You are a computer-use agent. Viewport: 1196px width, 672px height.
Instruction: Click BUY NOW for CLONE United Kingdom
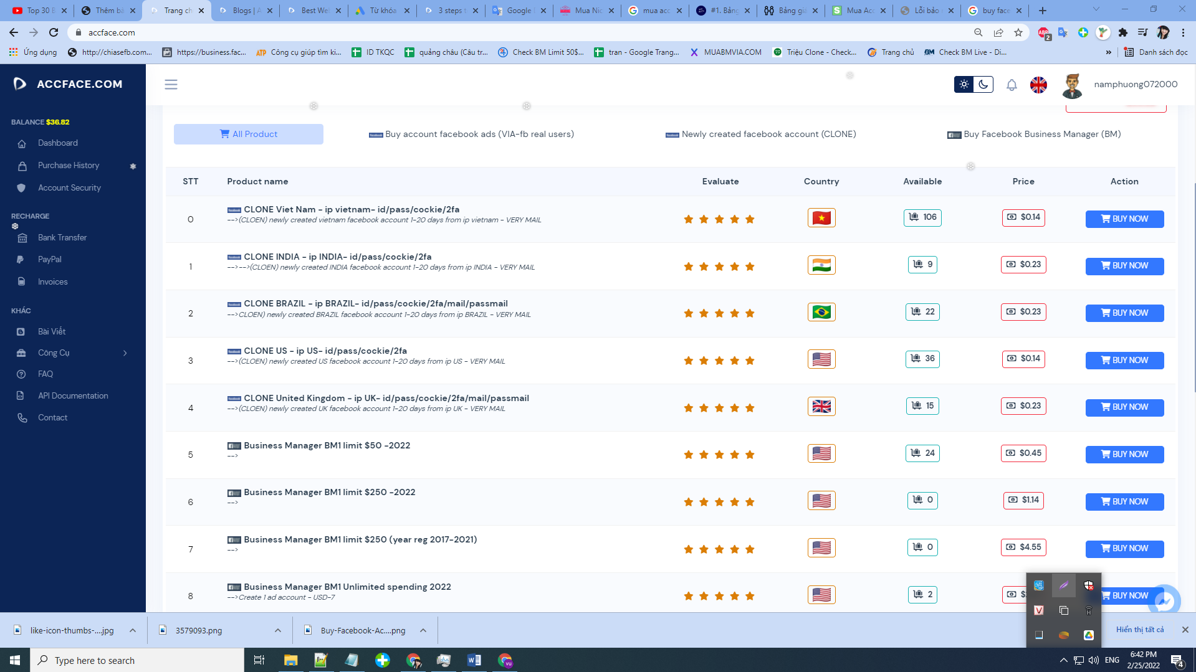pyautogui.click(x=1124, y=407)
